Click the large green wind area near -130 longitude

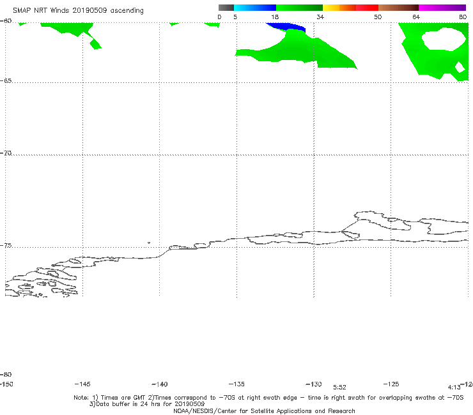click(299, 49)
